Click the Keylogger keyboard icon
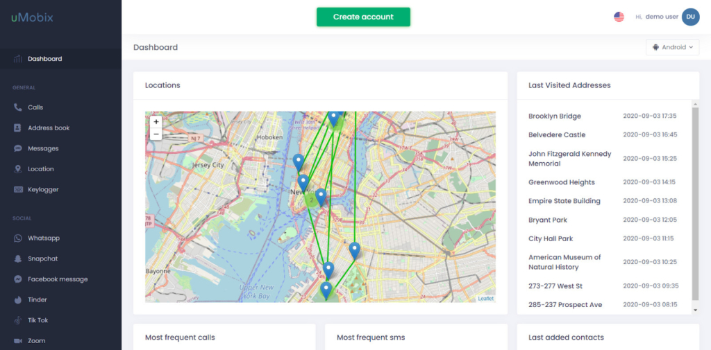 [x=18, y=190]
